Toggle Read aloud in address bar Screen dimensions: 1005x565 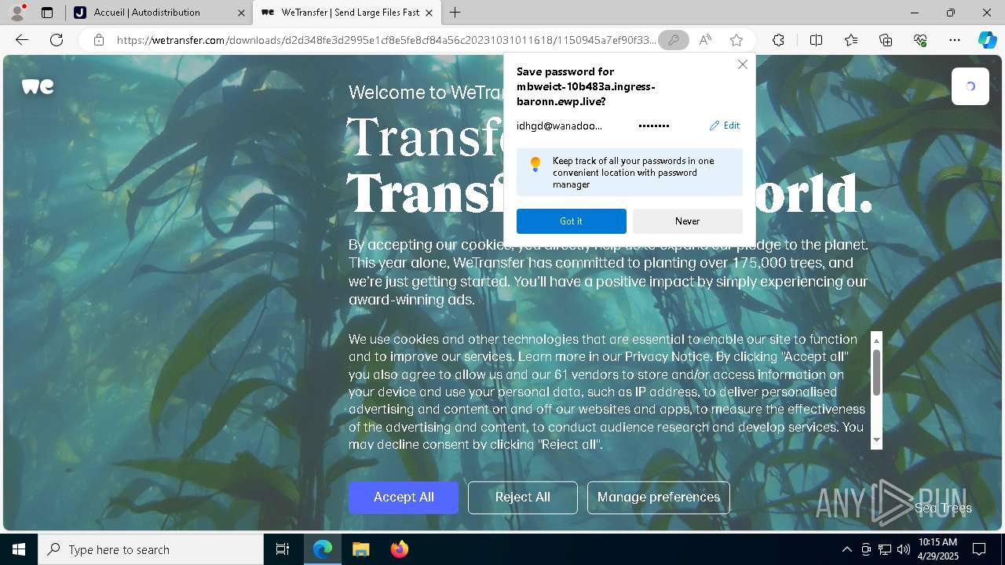pyautogui.click(x=705, y=40)
